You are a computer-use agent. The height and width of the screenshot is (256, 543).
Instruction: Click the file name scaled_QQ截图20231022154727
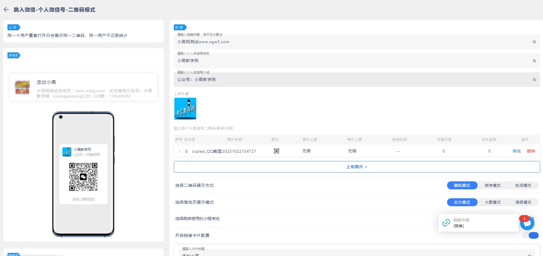[x=224, y=151]
